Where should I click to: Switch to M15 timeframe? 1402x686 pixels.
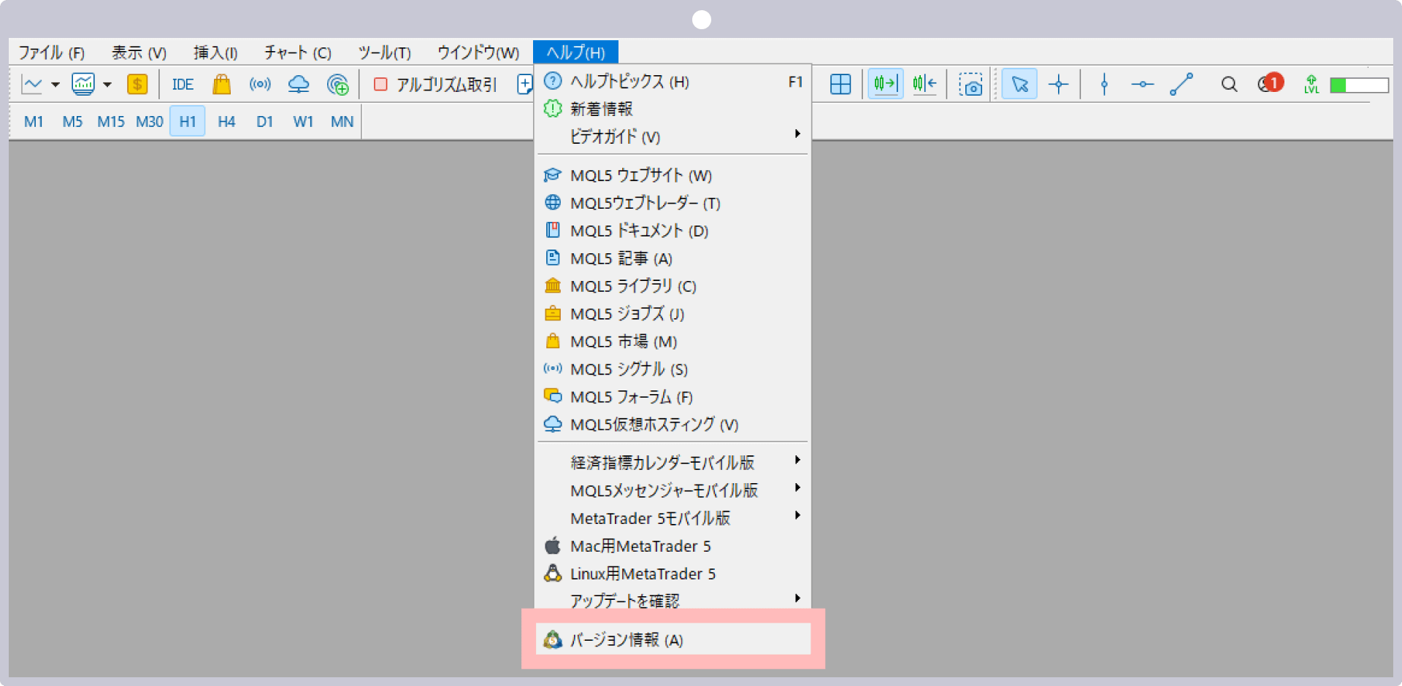pyautogui.click(x=111, y=122)
